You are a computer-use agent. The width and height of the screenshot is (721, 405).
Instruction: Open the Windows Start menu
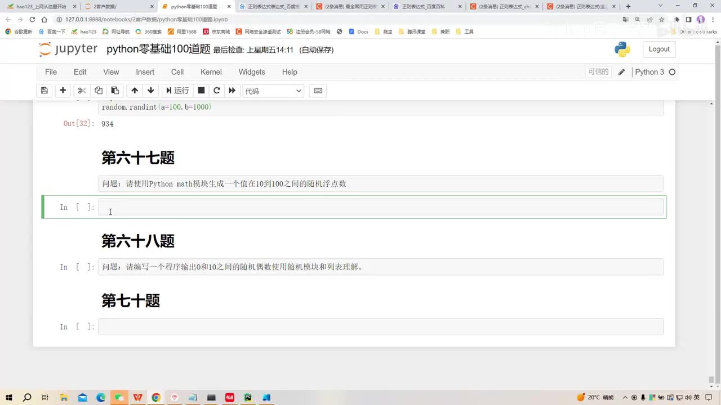tap(9, 397)
